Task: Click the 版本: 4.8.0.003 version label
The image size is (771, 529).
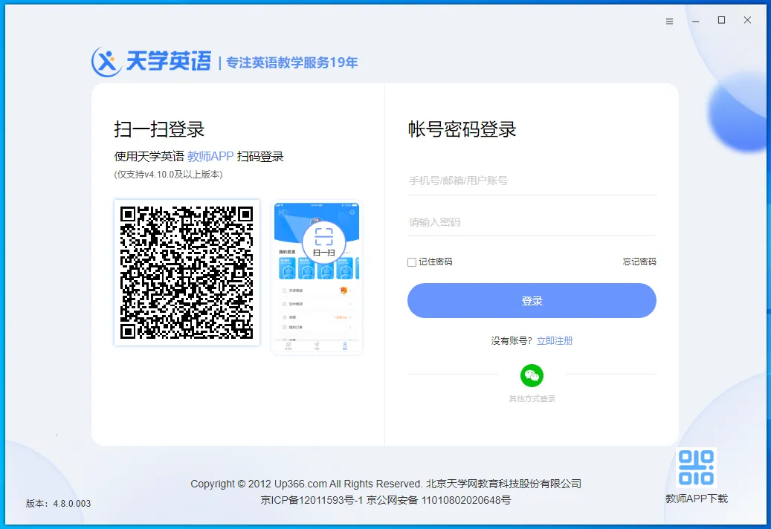Action: [57, 504]
